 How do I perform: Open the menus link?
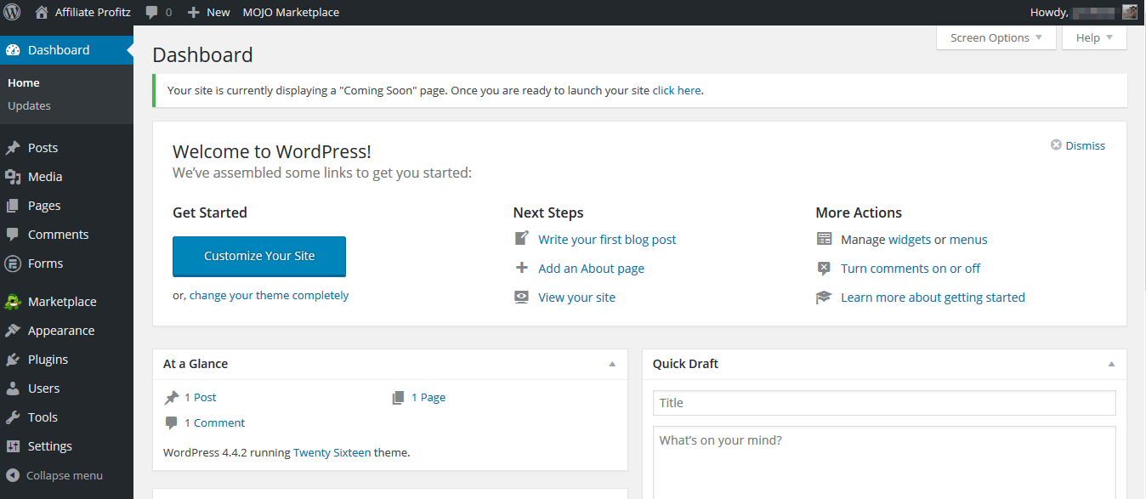click(968, 240)
